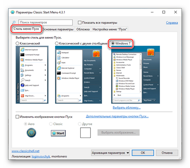Switch to the Основные параметры tab
This screenshot has height=168, width=190.
58,29
